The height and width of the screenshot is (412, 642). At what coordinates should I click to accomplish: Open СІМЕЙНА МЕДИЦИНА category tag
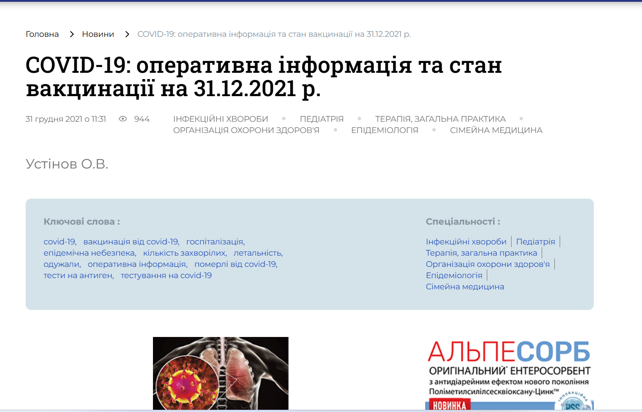496,130
